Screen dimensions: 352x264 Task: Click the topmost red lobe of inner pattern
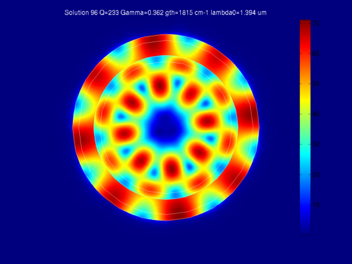pyautogui.click(x=160, y=85)
